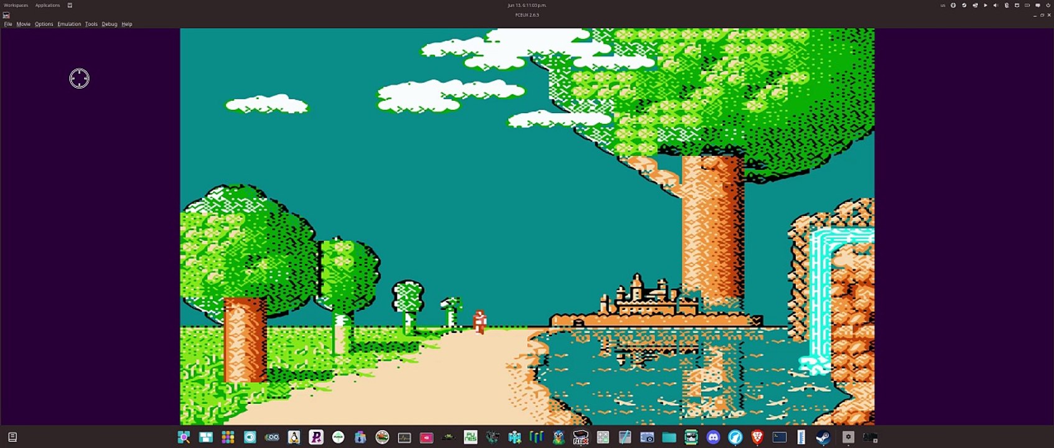Launch the FCEUX icon in dock
The width and height of the screenshot is (1054, 448).
tap(581, 437)
